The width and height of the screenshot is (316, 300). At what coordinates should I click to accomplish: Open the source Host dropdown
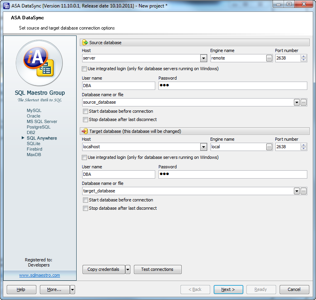point(203,58)
